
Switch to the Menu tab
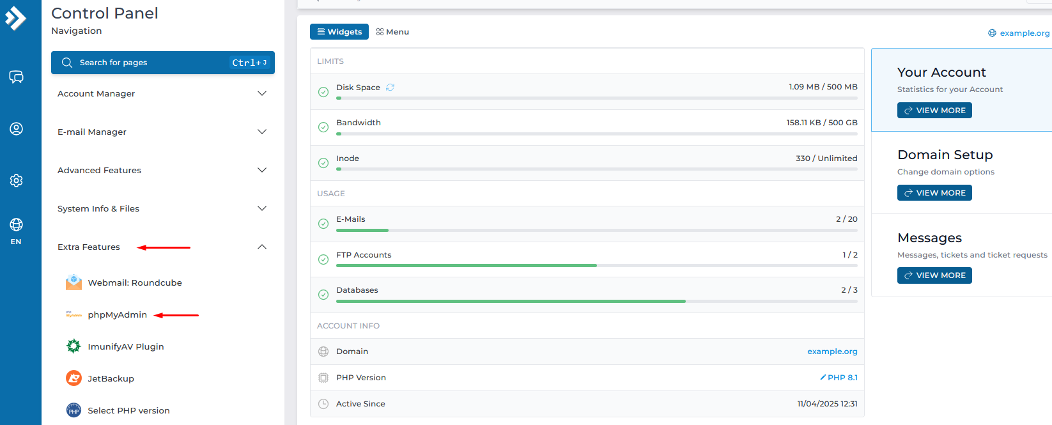392,31
